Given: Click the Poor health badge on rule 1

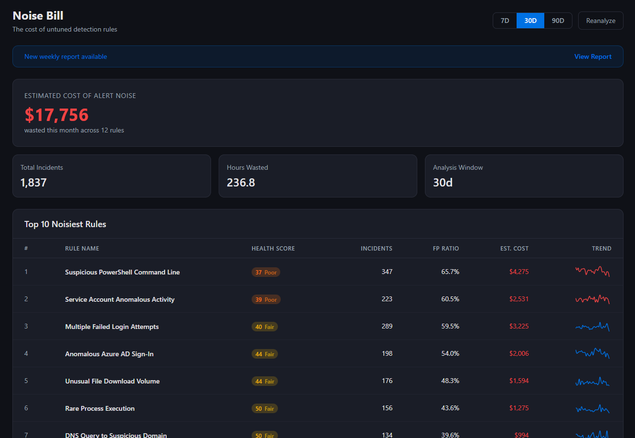Looking at the screenshot, I should click(265, 272).
